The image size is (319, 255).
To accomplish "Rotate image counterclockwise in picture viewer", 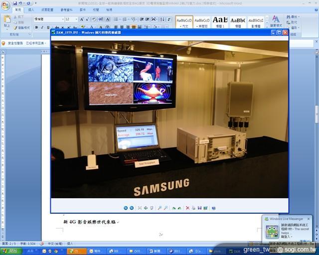I will (179, 208).
